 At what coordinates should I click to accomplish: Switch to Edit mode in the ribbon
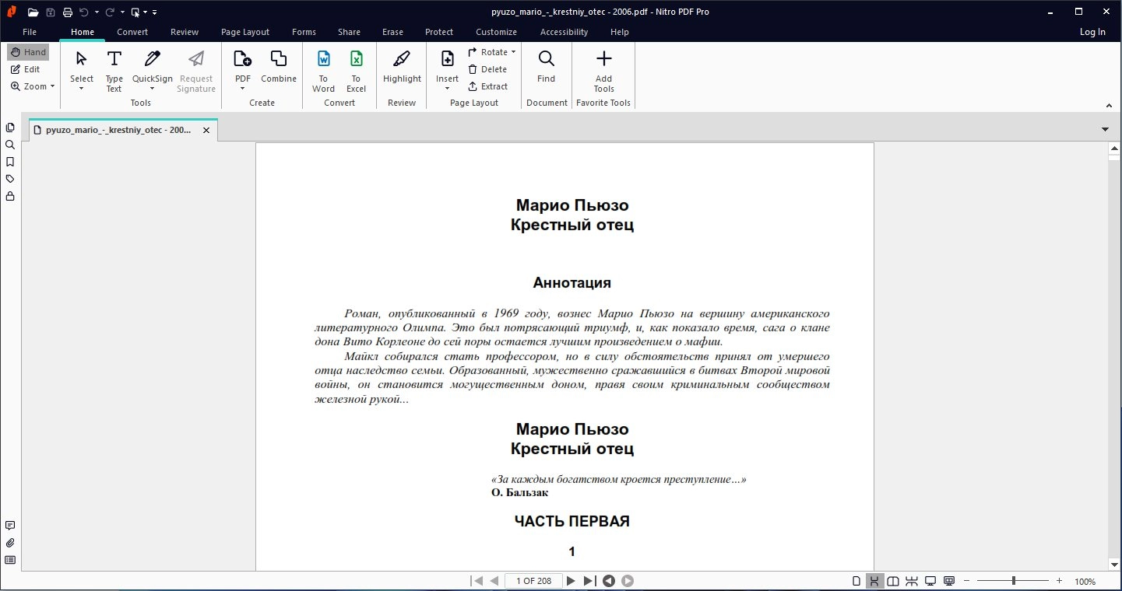click(26, 69)
